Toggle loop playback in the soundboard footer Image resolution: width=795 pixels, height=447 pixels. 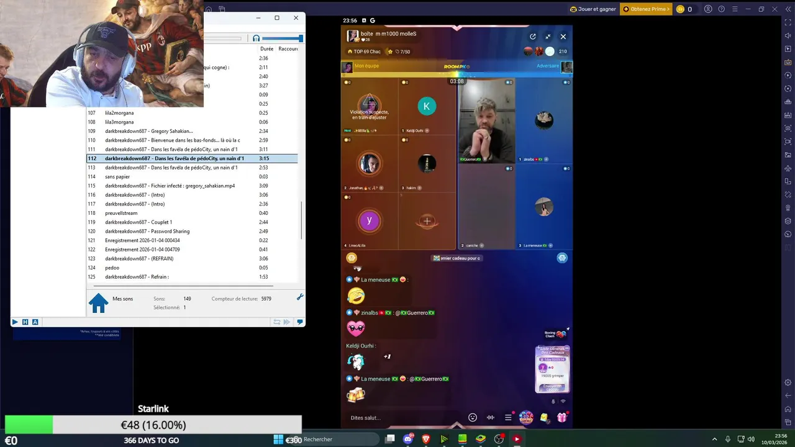tap(277, 322)
